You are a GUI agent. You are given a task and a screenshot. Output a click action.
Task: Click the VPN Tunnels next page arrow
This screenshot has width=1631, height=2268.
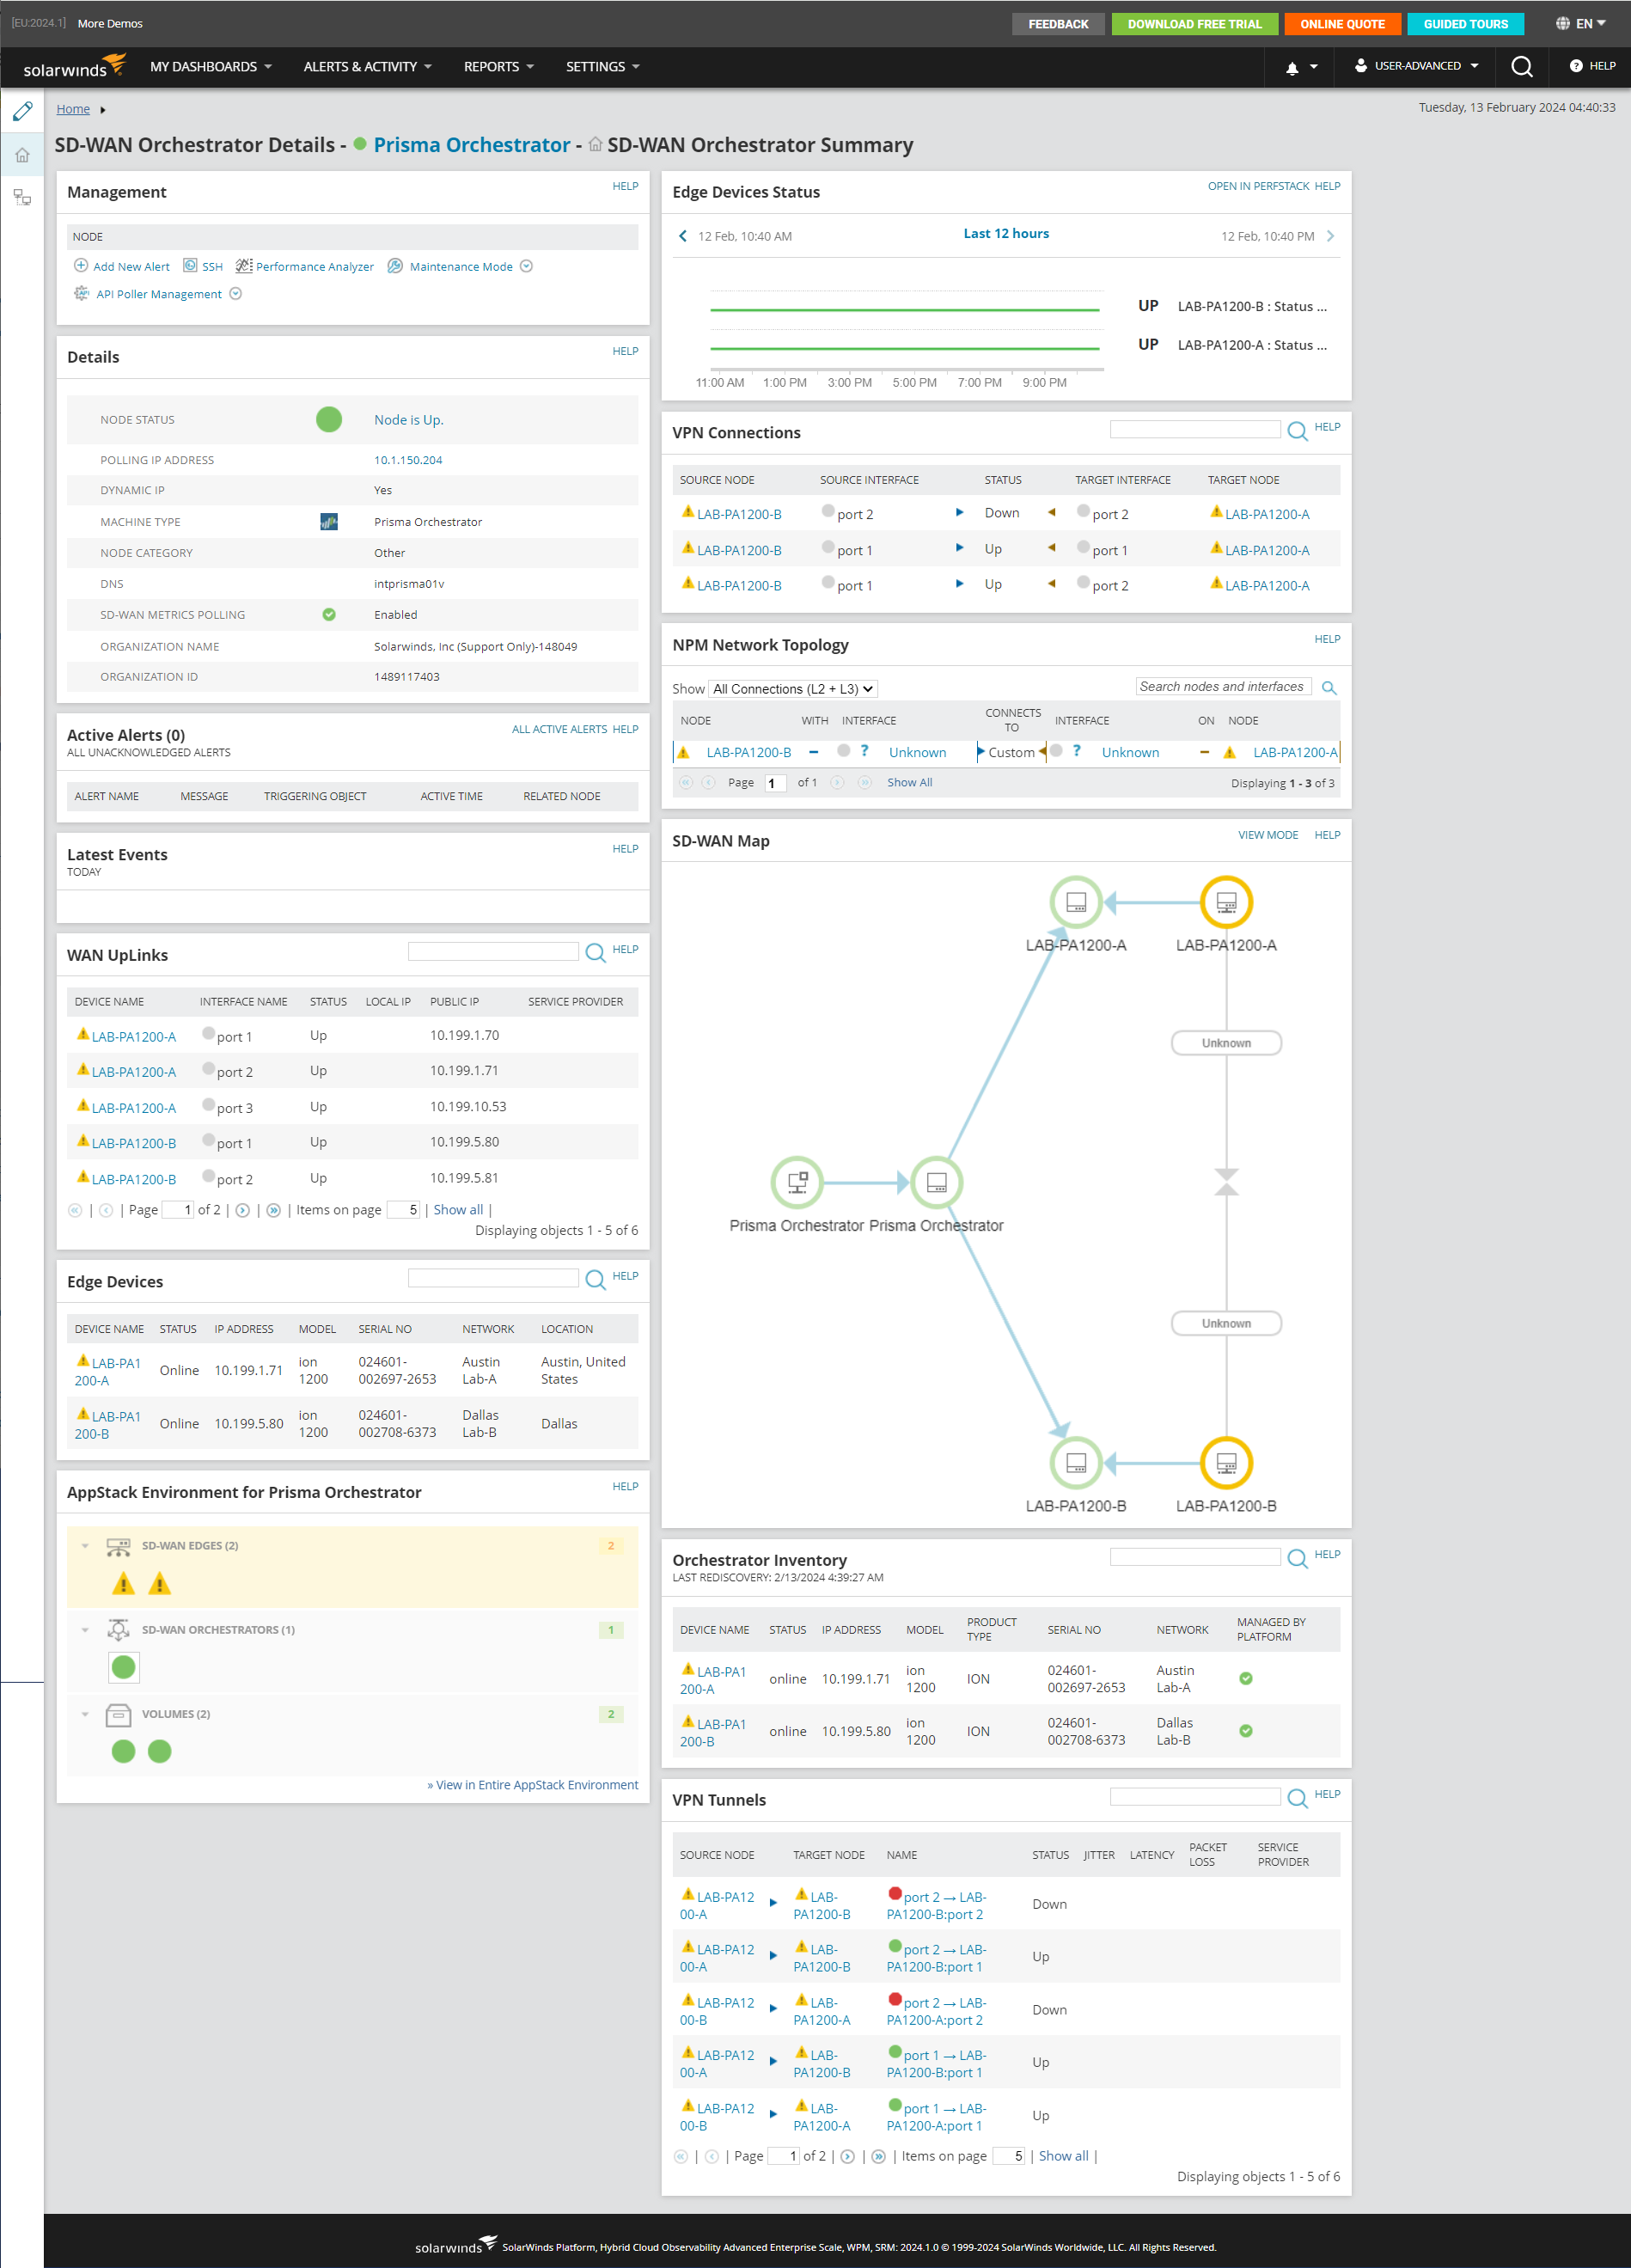coord(848,2156)
